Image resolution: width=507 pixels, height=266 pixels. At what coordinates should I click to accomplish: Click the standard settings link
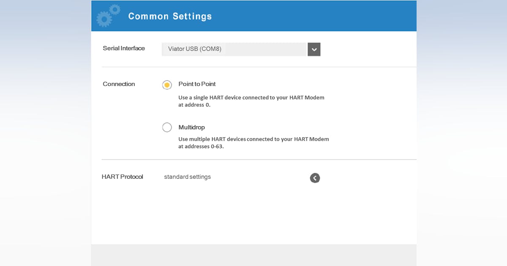187,176
